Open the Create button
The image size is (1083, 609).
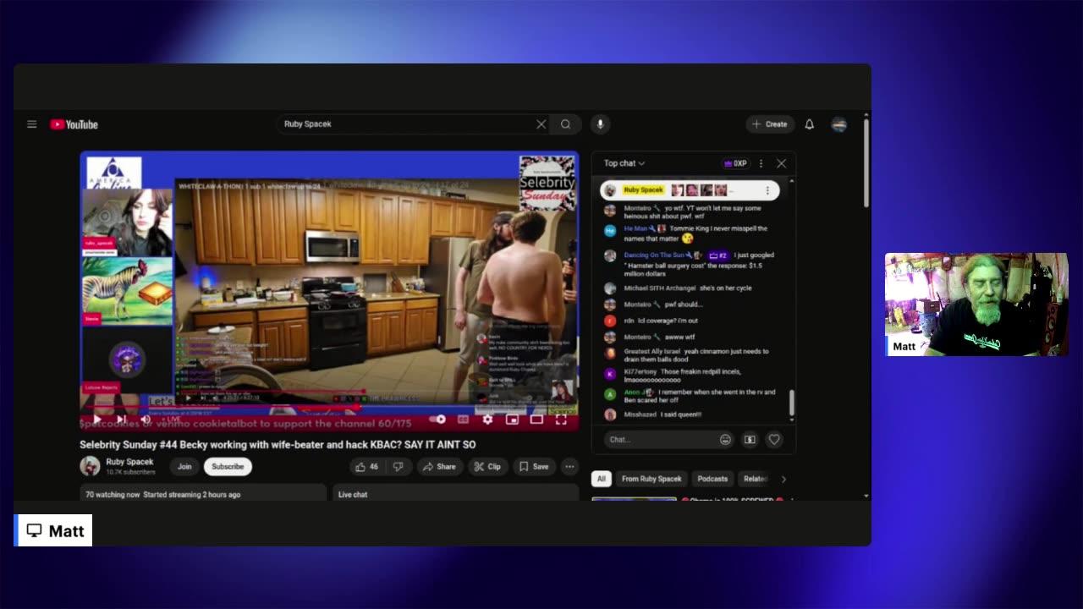click(770, 124)
